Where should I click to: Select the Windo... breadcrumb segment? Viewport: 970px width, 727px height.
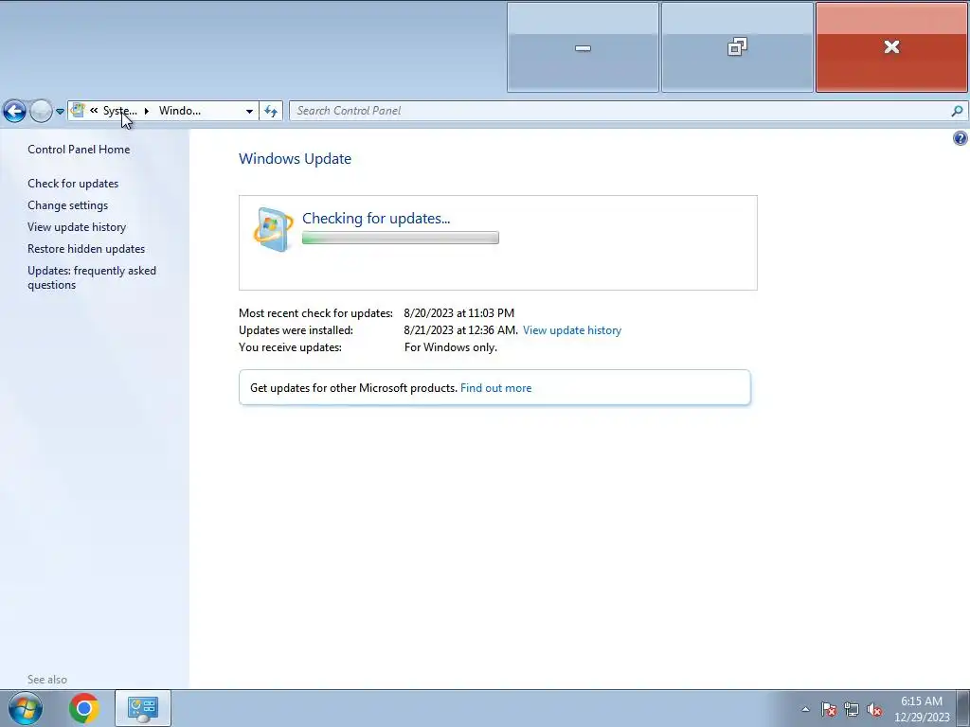[179, 111]
